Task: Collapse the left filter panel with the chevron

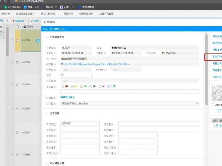Action: (7, 21)
